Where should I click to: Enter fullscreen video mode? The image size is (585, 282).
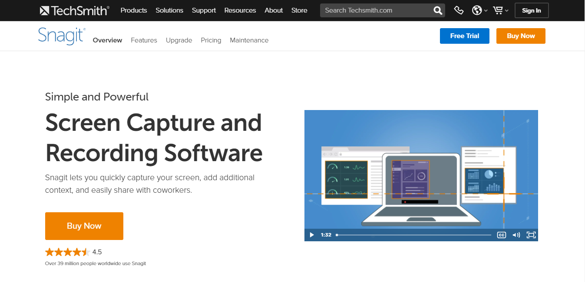click(531, 235)
